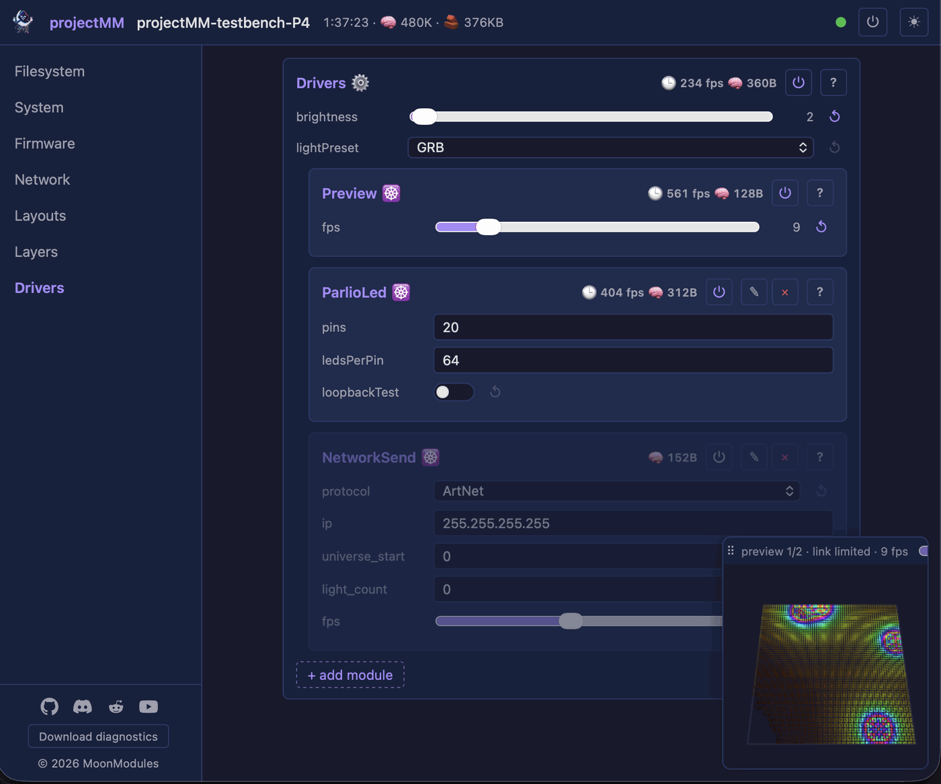Click the light_count input field
941x784 pixels.
point(578,589)
